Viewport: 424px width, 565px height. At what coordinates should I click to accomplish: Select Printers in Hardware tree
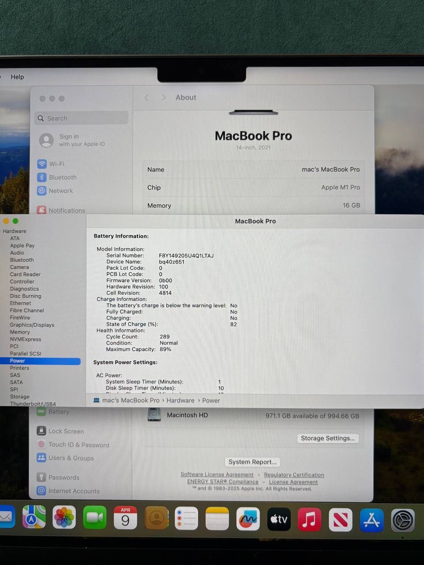20,368
